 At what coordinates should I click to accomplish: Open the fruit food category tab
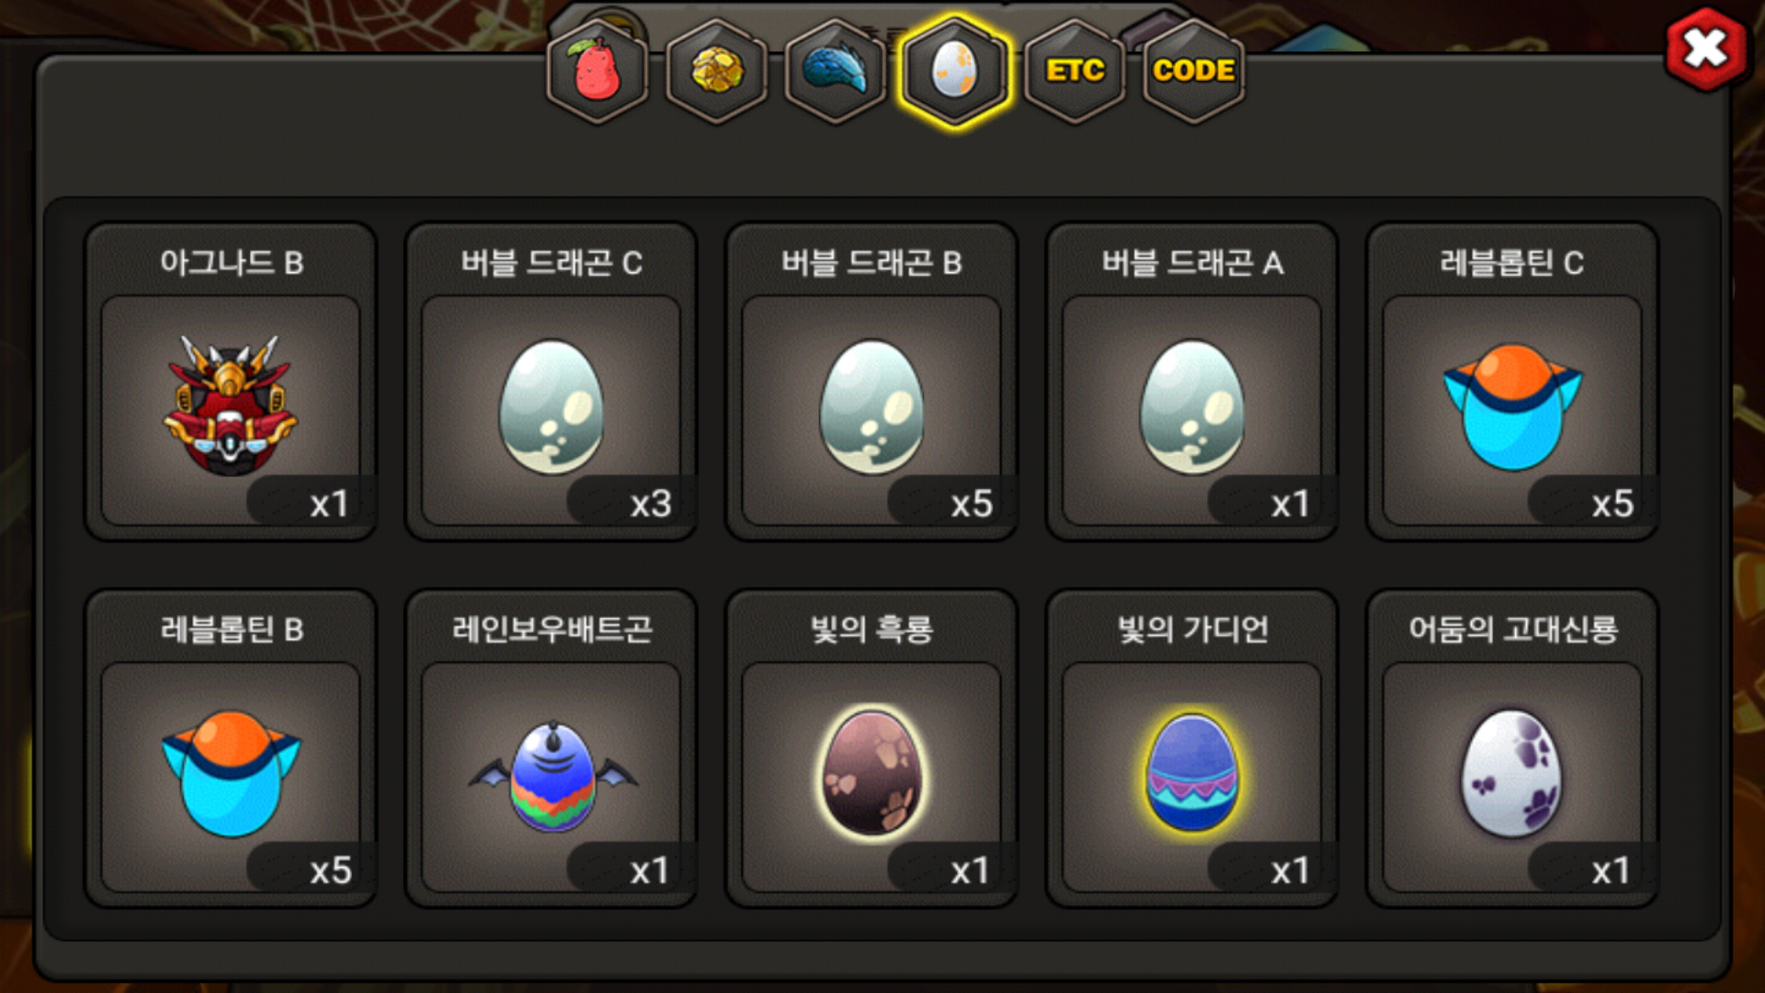point(598,71)
